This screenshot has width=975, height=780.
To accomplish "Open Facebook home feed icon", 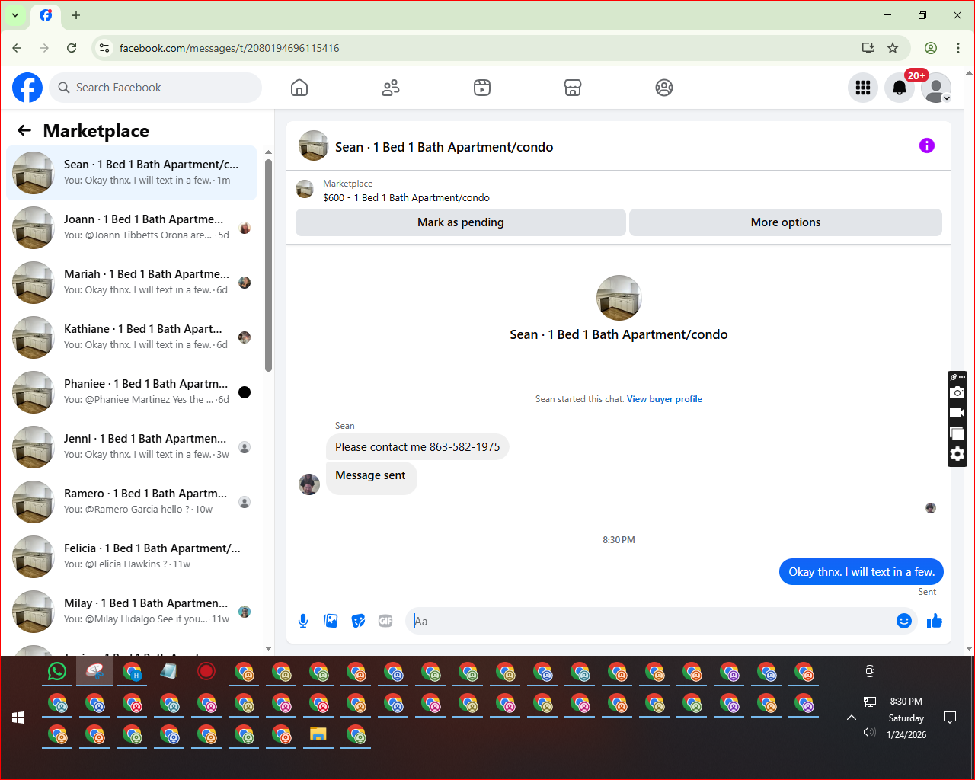I will pos(299,88).
